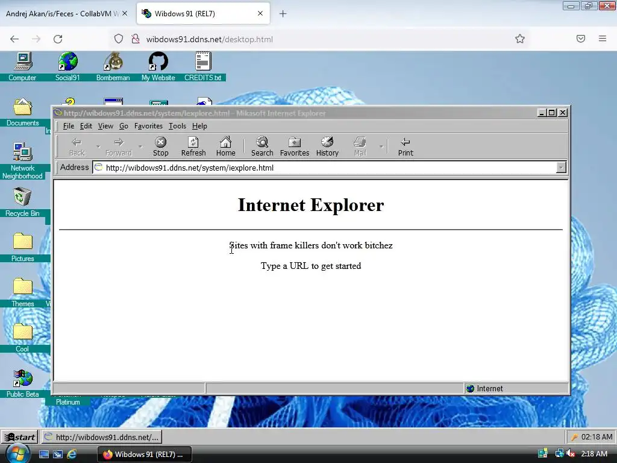Image resolution: width=617 pixels, height=463 pixels.
Task: Open Network Neighborhood desktop icon
Action: [x=22, y=160]
